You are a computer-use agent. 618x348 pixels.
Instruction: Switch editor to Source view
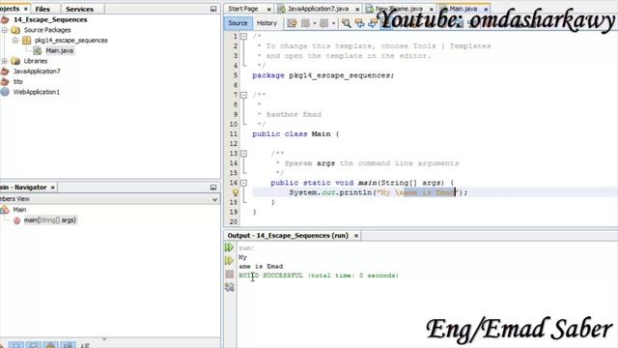(238, 23)
